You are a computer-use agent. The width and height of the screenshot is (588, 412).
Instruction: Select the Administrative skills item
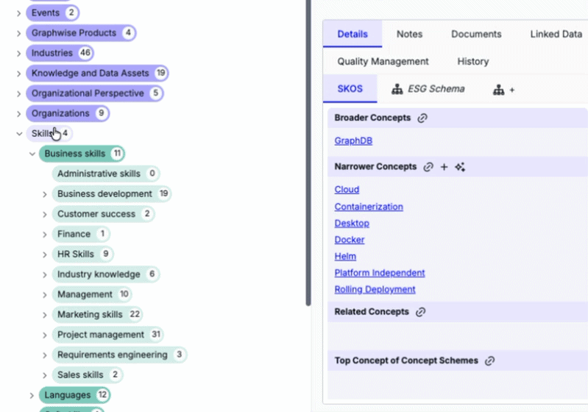coord(106,174)
